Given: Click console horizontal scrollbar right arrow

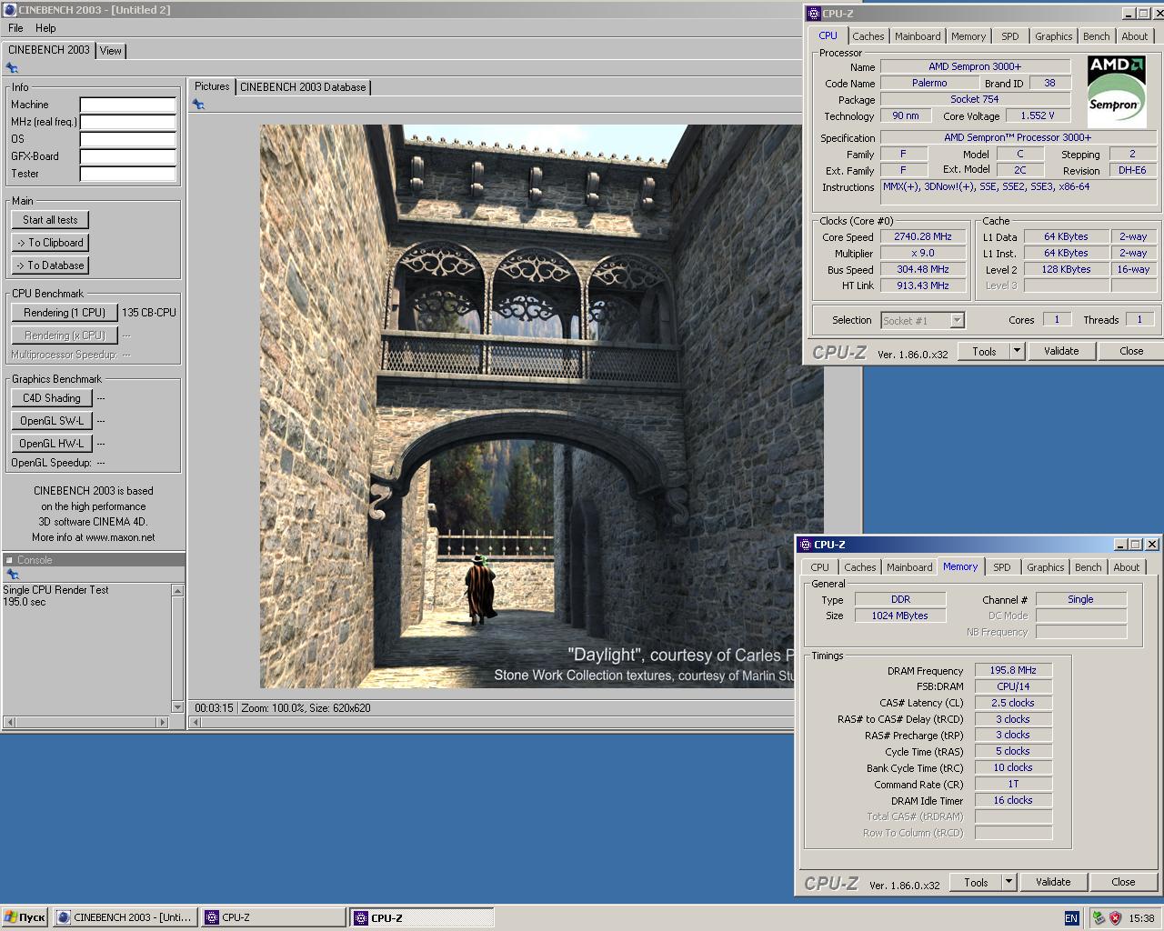Looking at the screenshot, I should [163, 723].
